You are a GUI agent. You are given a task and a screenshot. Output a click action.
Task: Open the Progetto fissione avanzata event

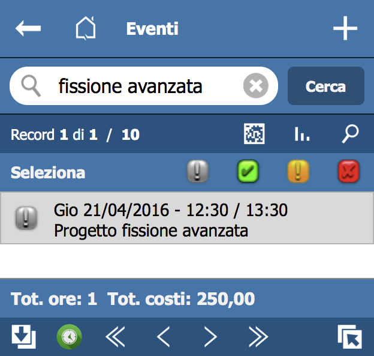click(x=187, y=218)
